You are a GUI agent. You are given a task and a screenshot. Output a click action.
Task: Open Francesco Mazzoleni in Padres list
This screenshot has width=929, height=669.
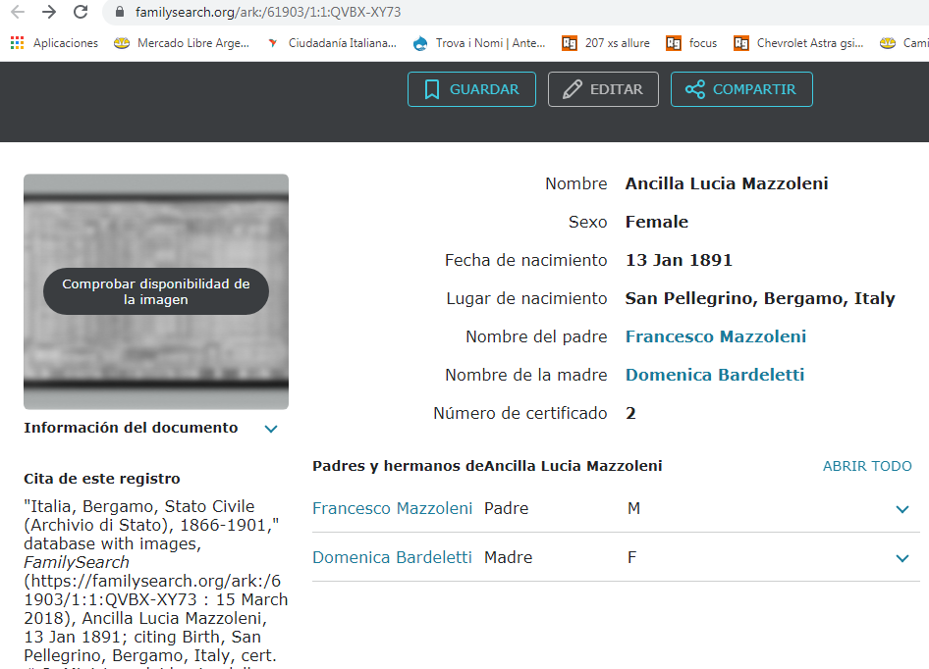392,508
